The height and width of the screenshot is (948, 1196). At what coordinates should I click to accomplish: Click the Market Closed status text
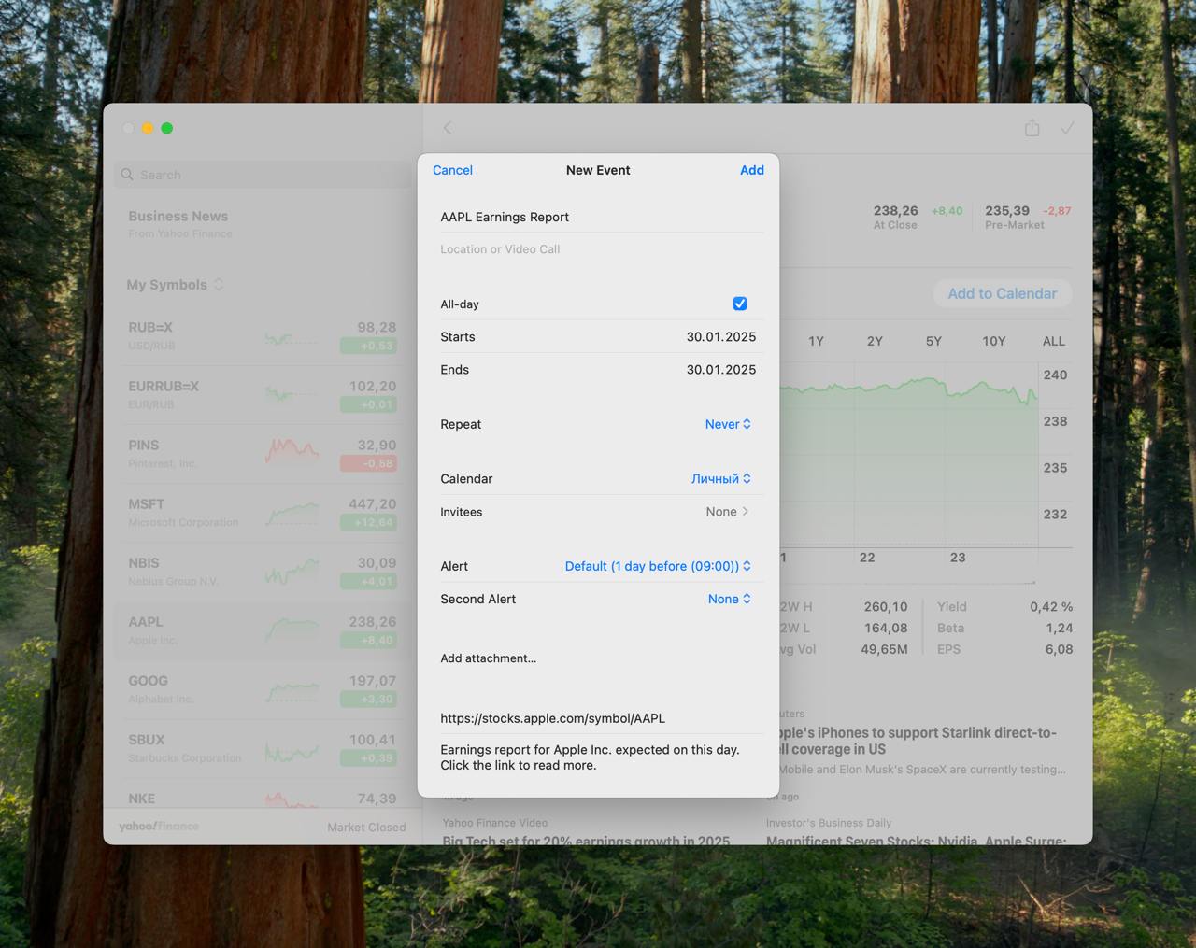366,828
